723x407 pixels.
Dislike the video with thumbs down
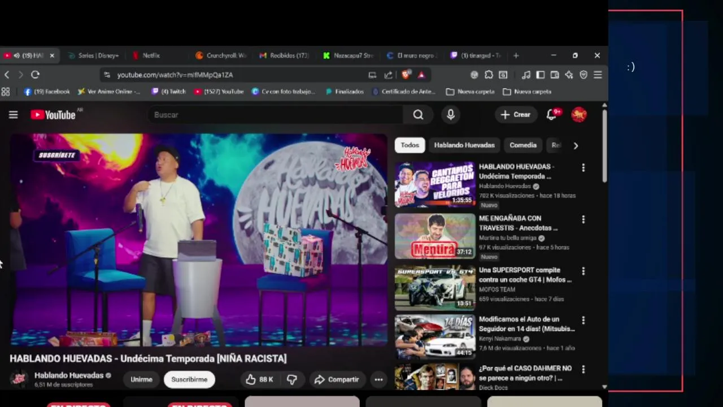click(x=292, y=380)
